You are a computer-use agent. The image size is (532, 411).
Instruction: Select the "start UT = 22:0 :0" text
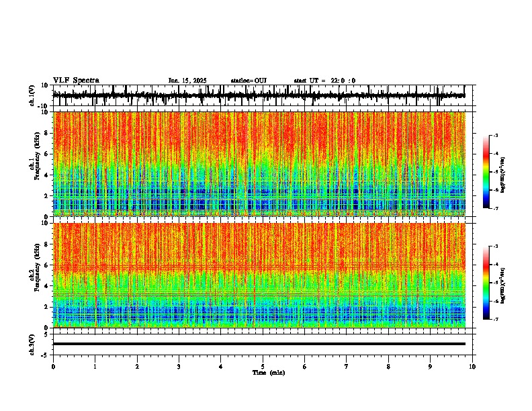point(324,81)
